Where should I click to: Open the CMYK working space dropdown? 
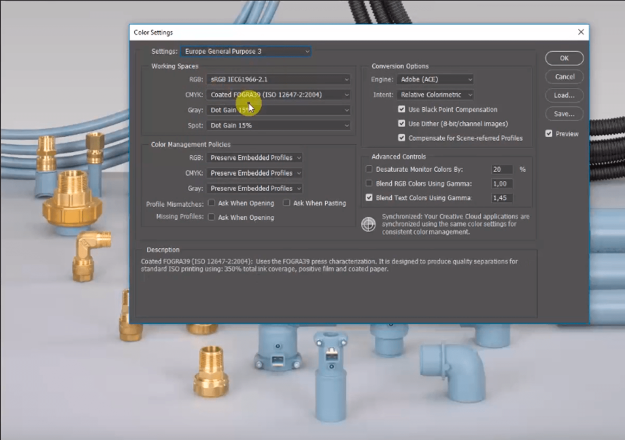point(278,95)
